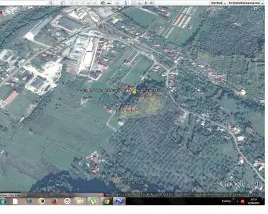268x214 pixels.
Task: Toggle the sidebar panel icon in toolbar
Action: (x=63, y=2)
